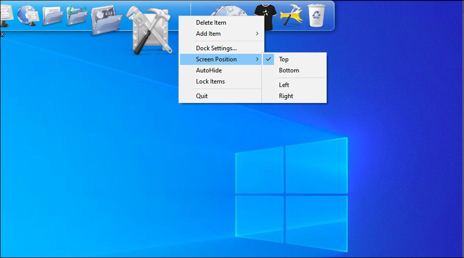Image resolution: width=464 pixels, height=258 pixels.
Task: Click the wrench and hammer tools icon
Action: tap(149, 31)
